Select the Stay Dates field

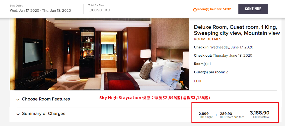[x=40, y=8]
